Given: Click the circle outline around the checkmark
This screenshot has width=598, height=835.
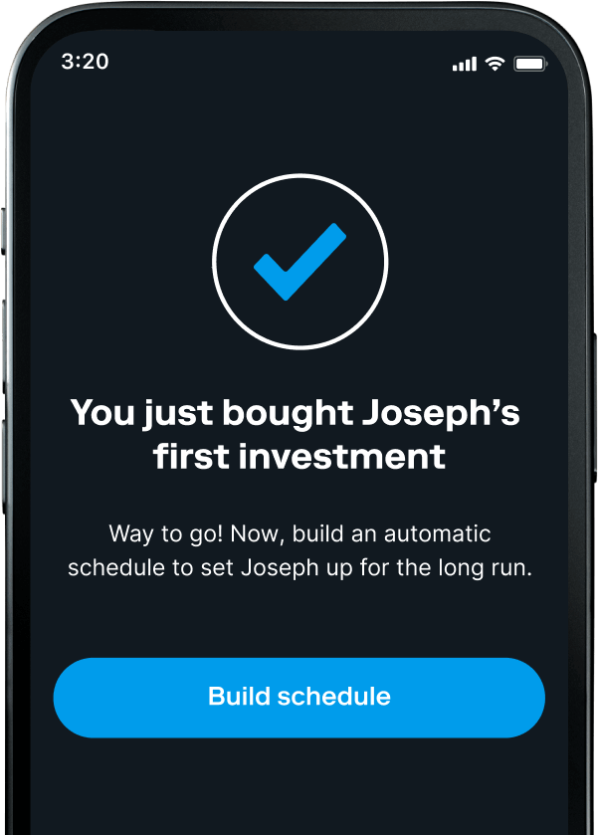Looking at the screenshot, I should [299, 178].
